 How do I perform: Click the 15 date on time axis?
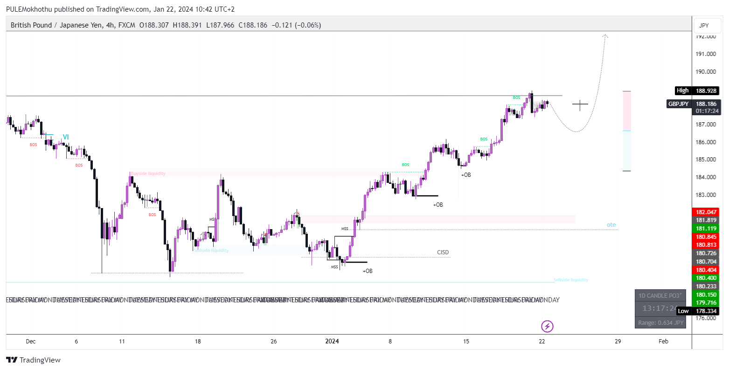(466, 342)
